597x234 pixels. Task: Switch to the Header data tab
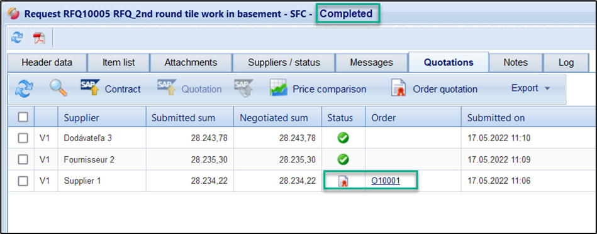(47, 63)
